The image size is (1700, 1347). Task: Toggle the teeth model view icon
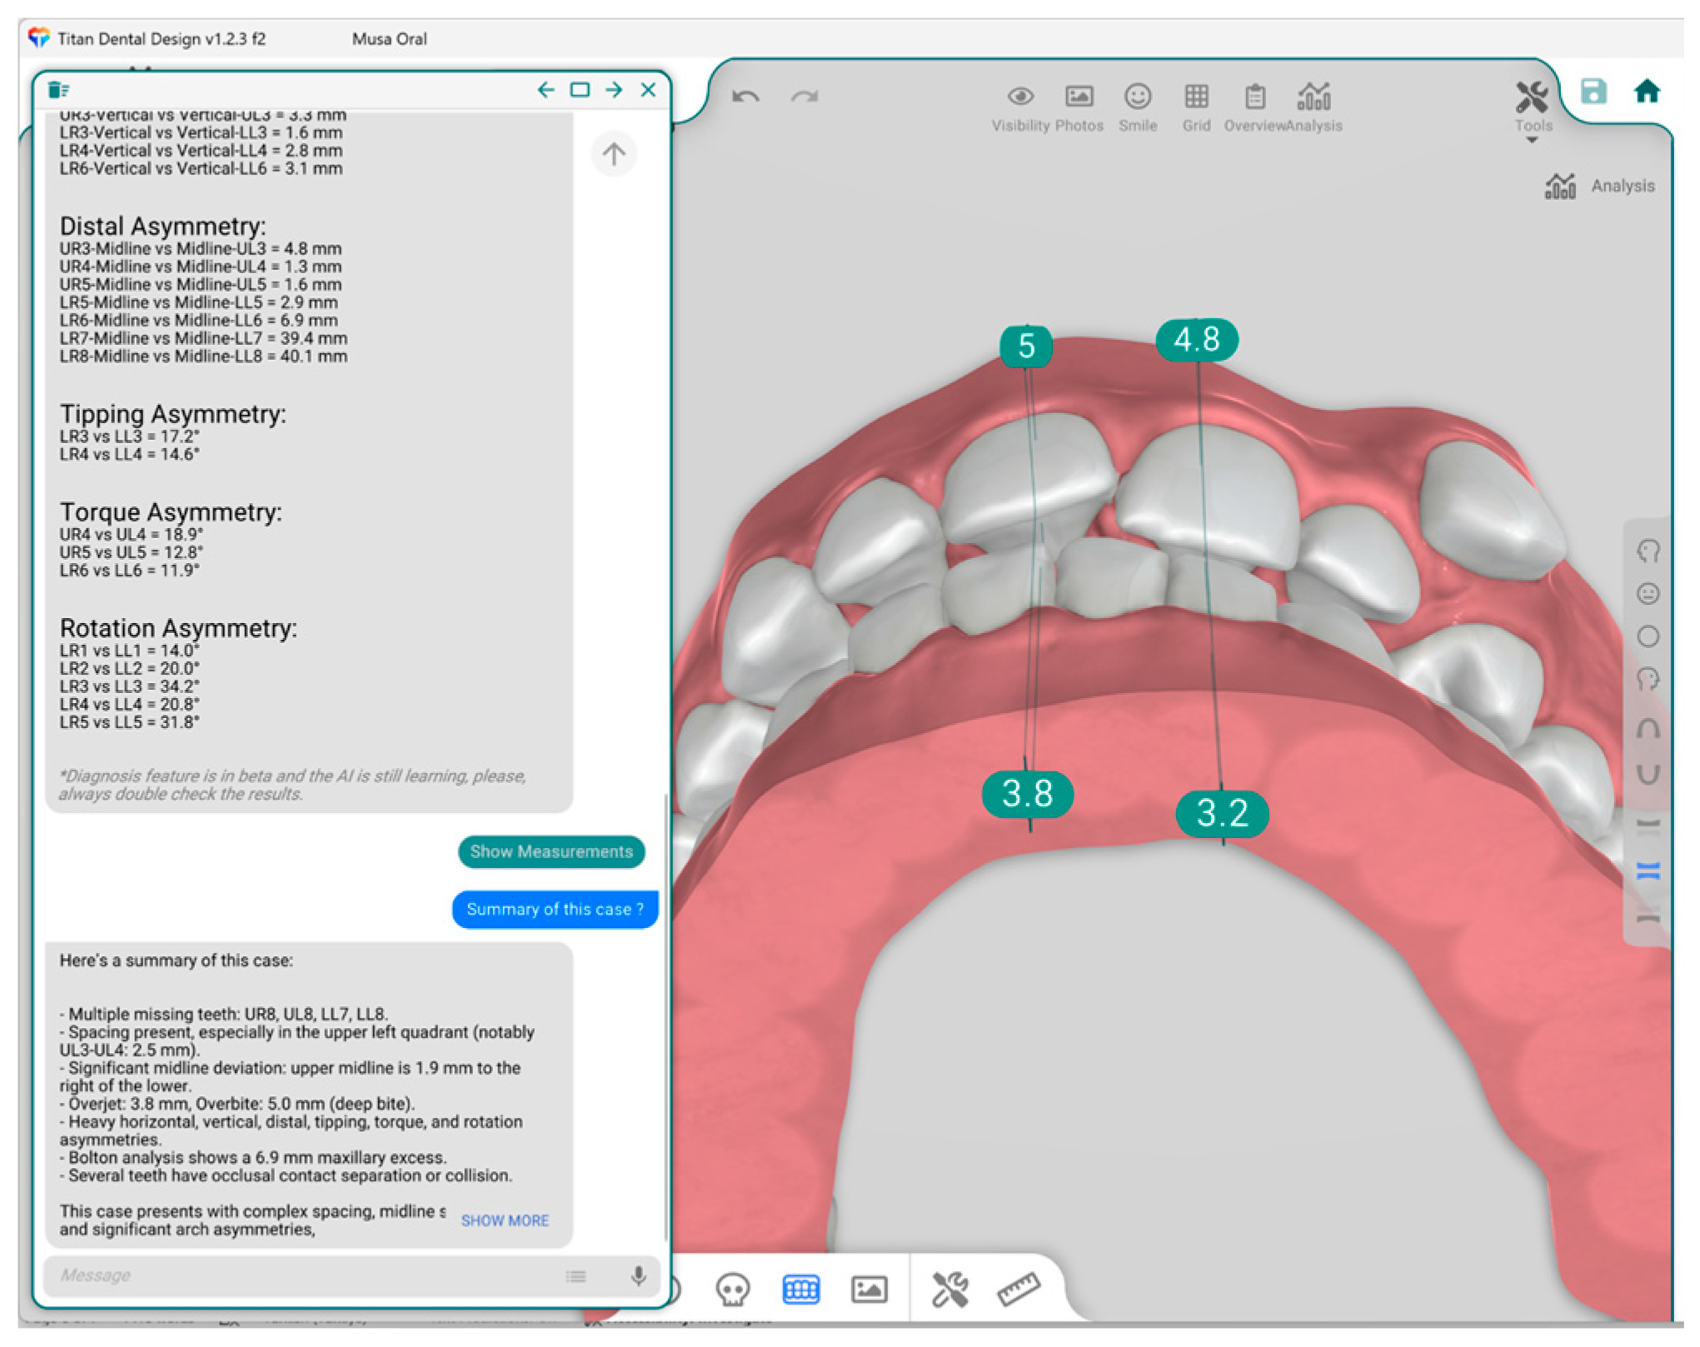click(800, 1290)
